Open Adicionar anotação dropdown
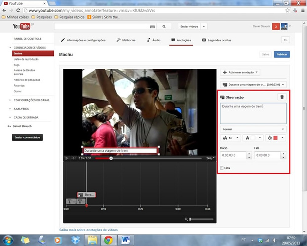 click(x=240, y=72)
